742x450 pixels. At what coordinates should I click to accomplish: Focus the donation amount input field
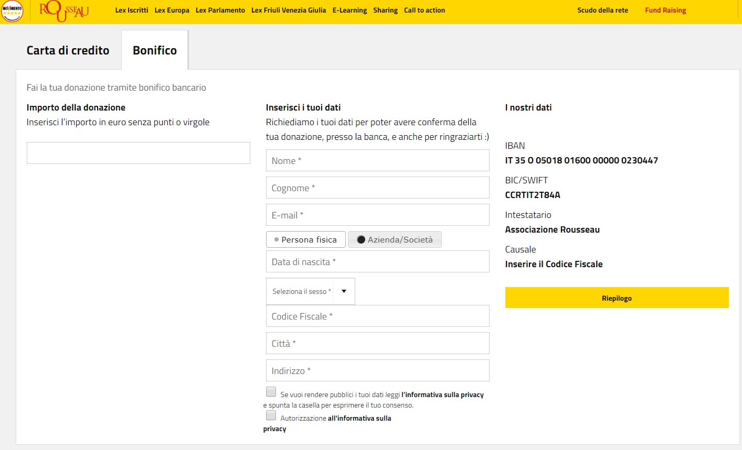(139, 153)
